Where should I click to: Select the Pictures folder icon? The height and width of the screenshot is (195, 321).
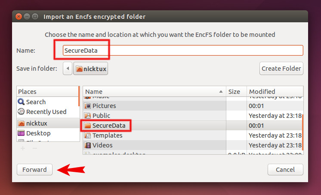point(87,106)
